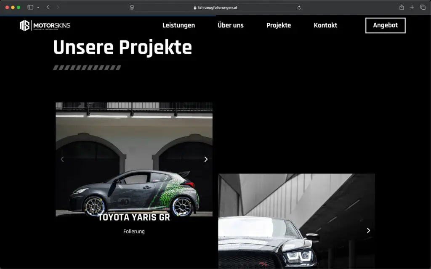
Task: Advance the Toyota Yaris carousel right arrow
Action: point(206,159)
